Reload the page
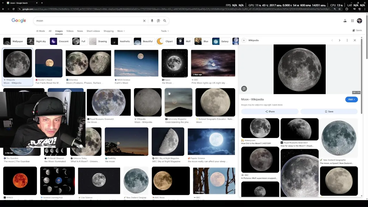Screen dimensions: 368x207 14,9
